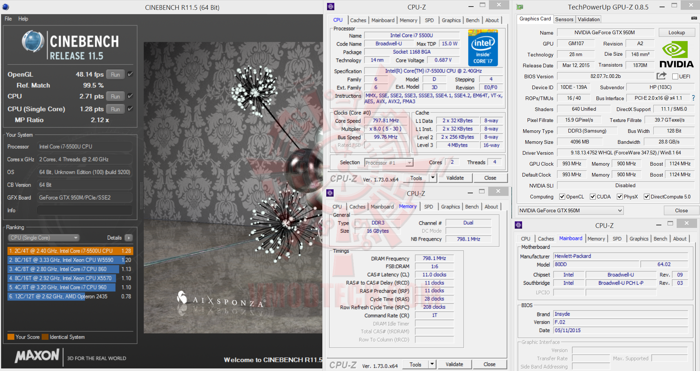
Task: Toggle the OpenCL checkbox
Action: 562,197
